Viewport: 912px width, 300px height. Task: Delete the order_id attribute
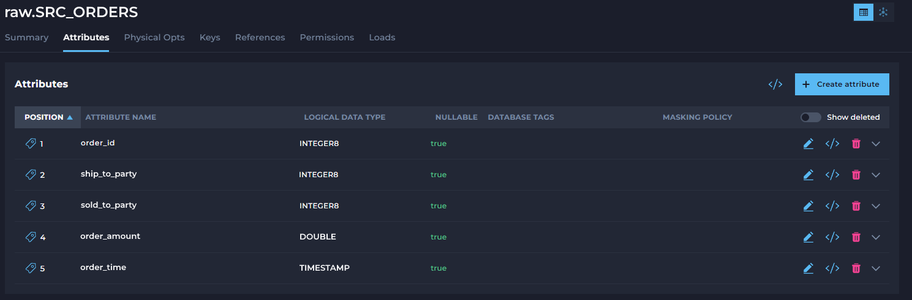point(856,144)
